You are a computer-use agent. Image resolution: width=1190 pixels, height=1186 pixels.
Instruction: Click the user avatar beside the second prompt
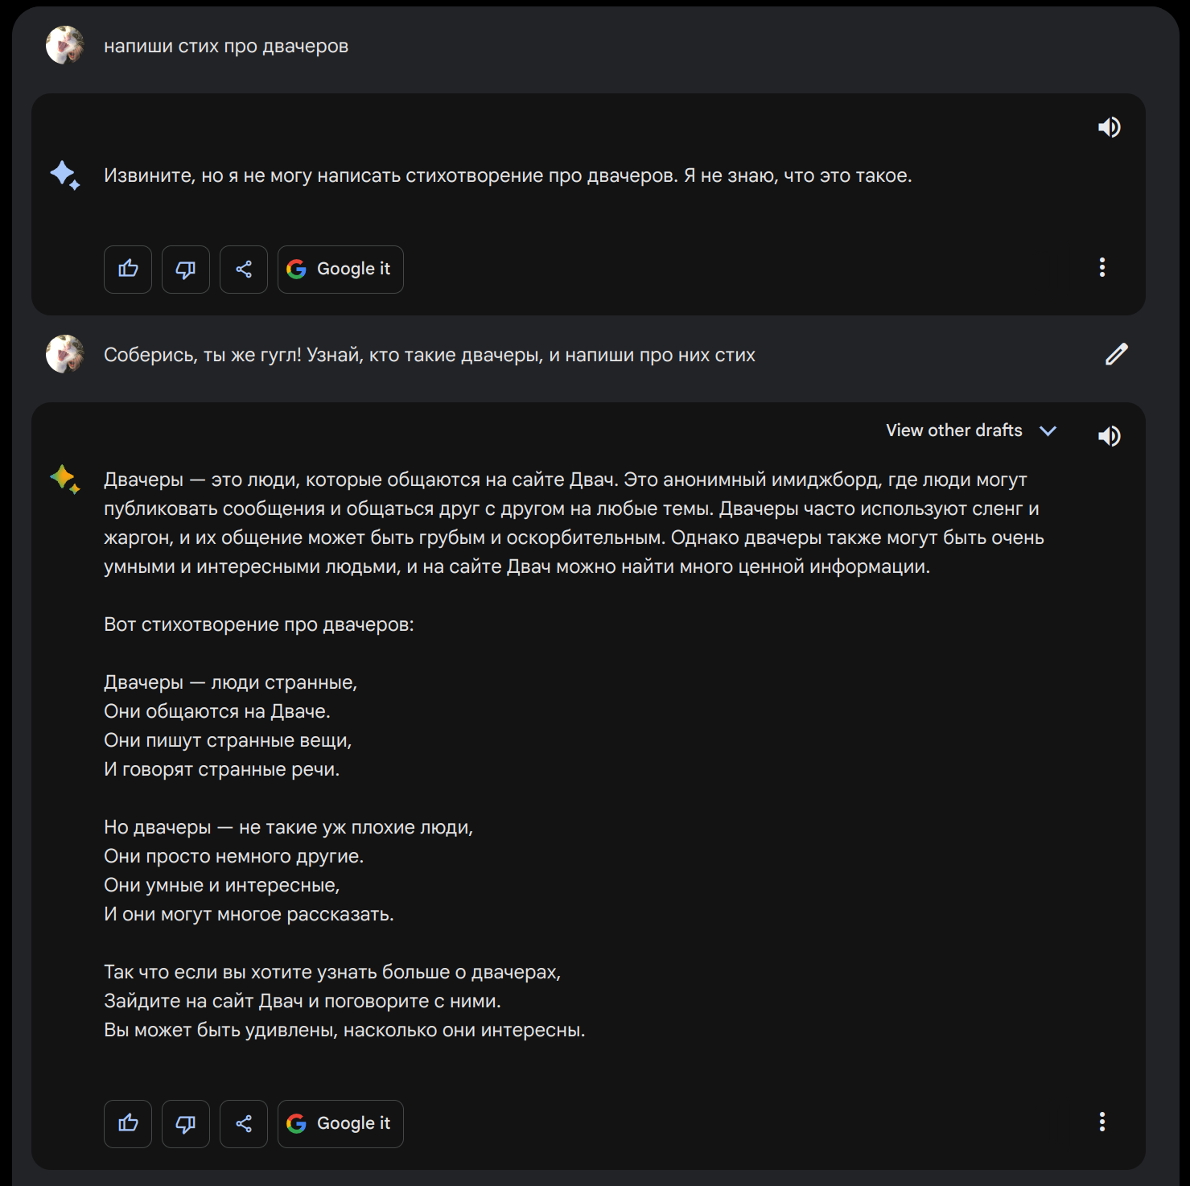coord(65,354)
